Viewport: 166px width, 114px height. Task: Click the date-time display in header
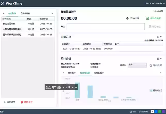point(155,3)
